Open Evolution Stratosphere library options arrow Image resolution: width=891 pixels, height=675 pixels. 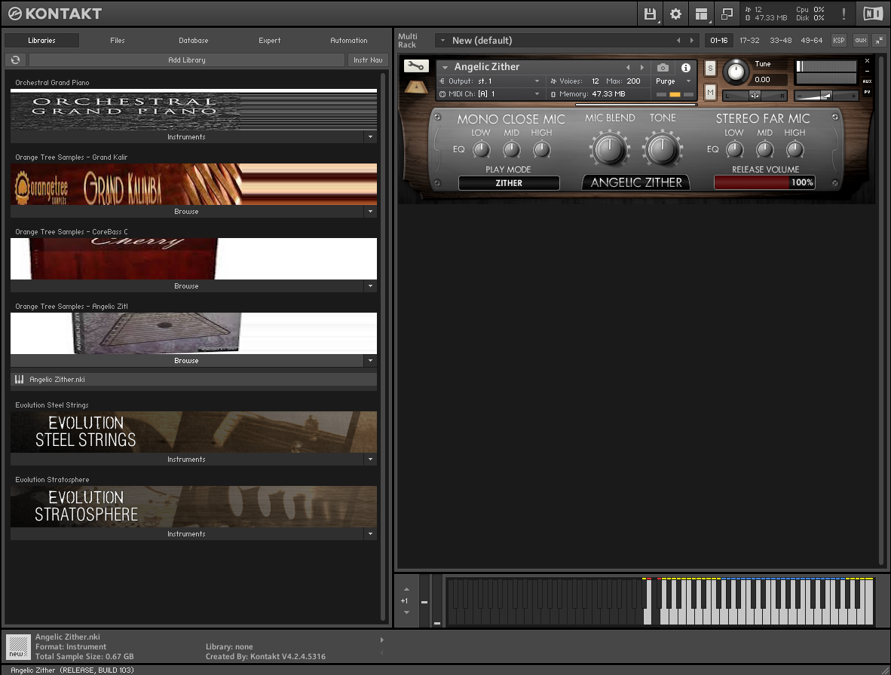370,533
